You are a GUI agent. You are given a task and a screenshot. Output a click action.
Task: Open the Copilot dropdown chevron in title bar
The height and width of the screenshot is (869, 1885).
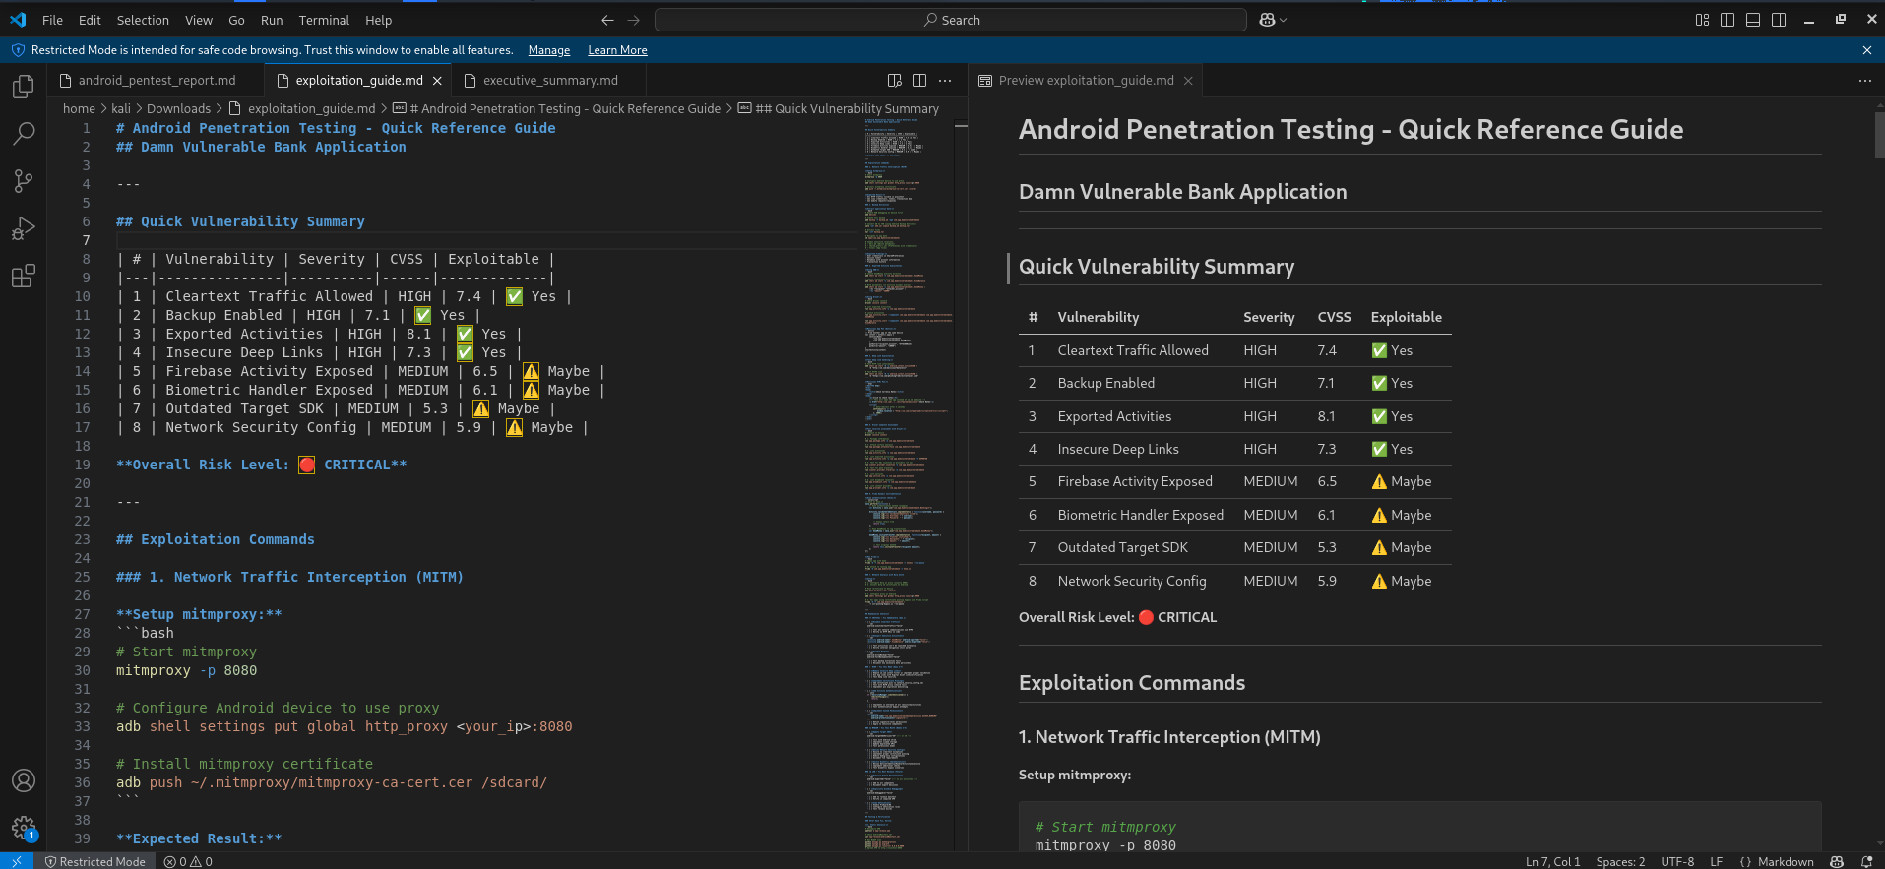coord(1283,20)
